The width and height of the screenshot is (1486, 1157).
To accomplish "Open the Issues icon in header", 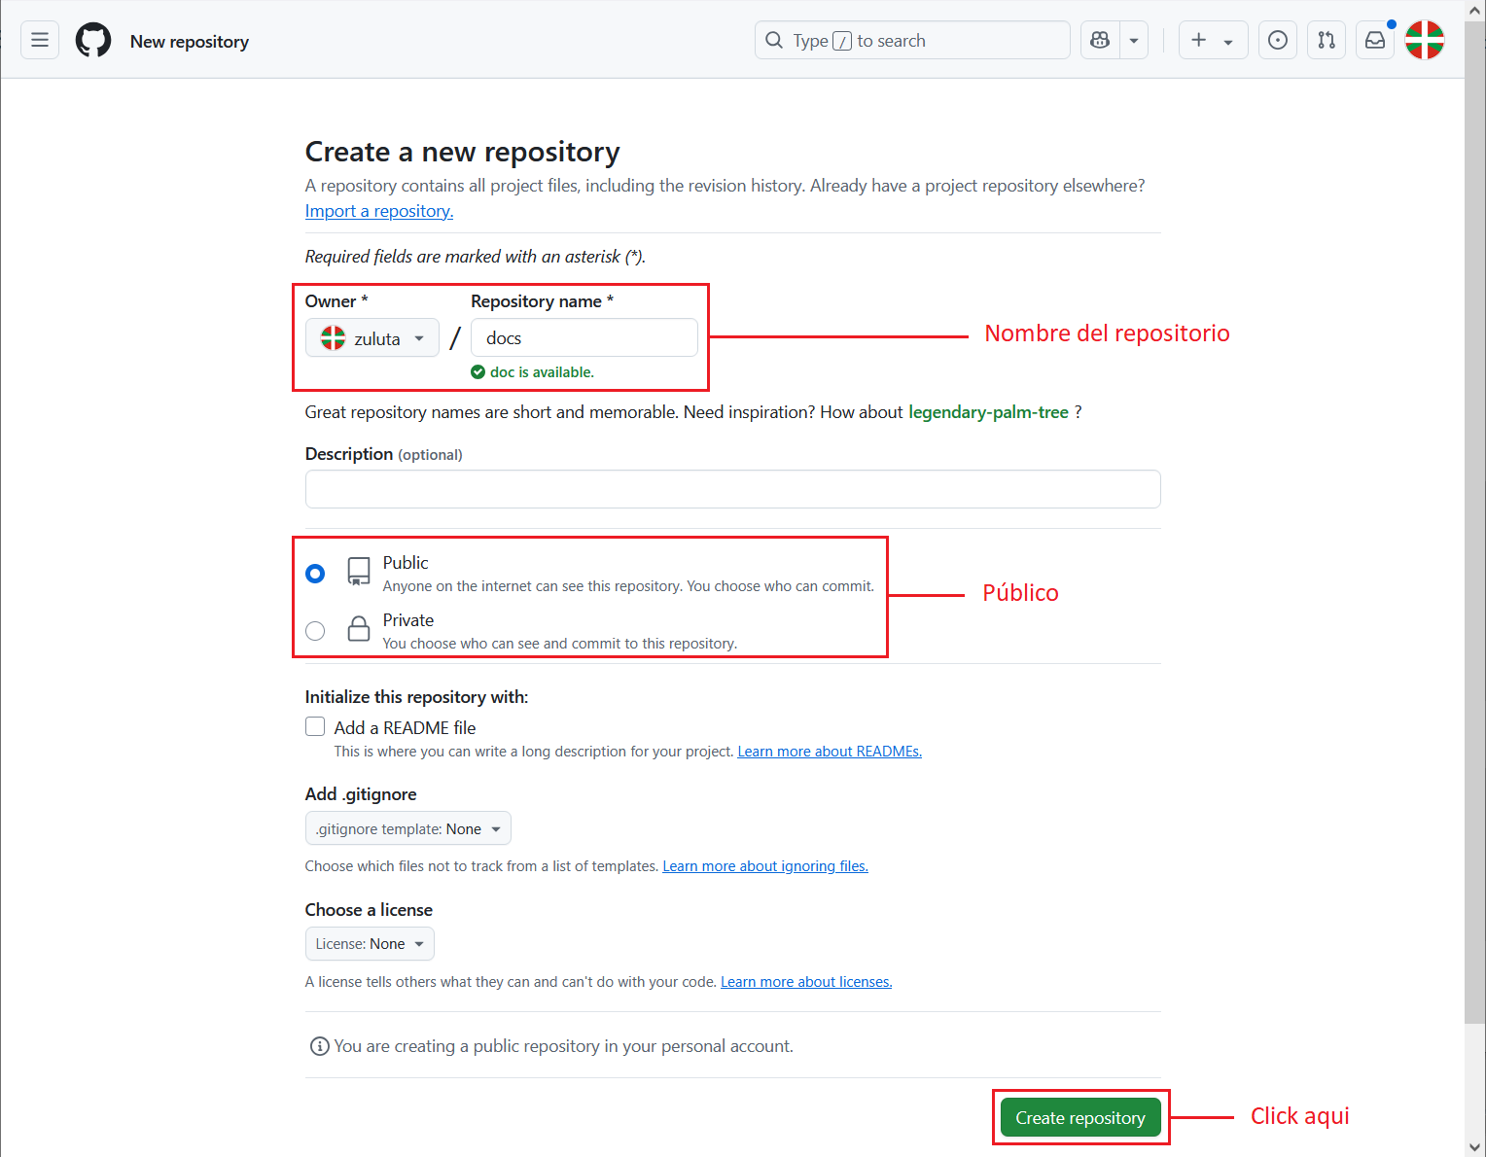I will pyautogui.click(x=1278, y=40).
